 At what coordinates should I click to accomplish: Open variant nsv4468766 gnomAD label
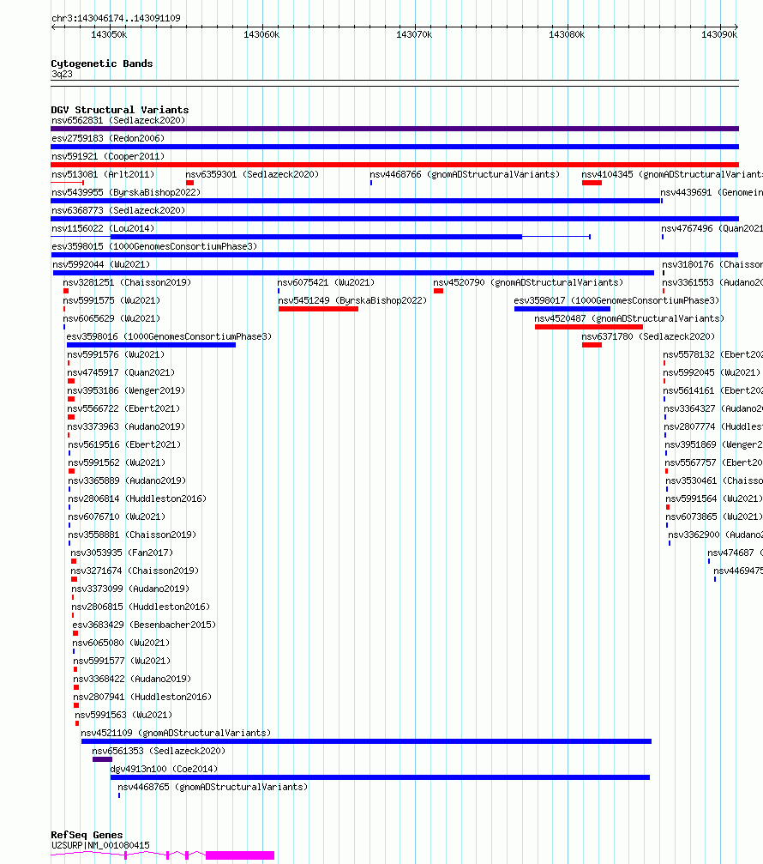pos(465,174)
